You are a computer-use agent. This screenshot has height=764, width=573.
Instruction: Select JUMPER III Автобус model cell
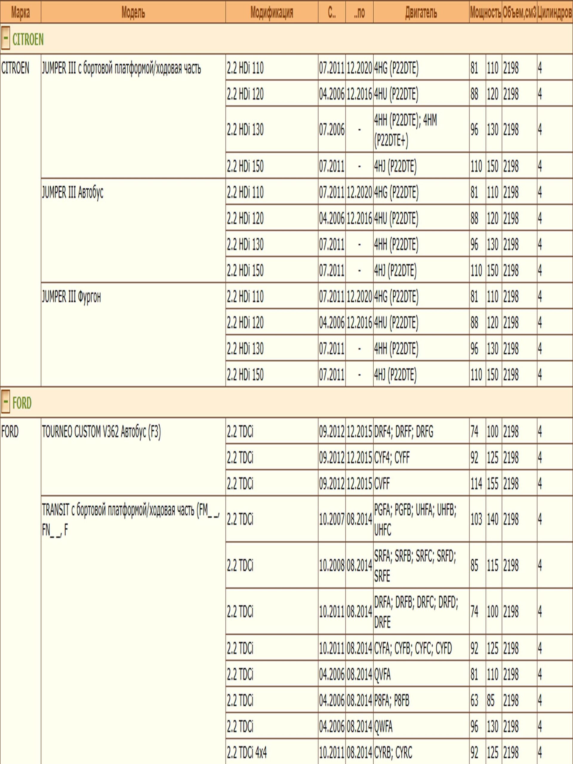[73, 192]
